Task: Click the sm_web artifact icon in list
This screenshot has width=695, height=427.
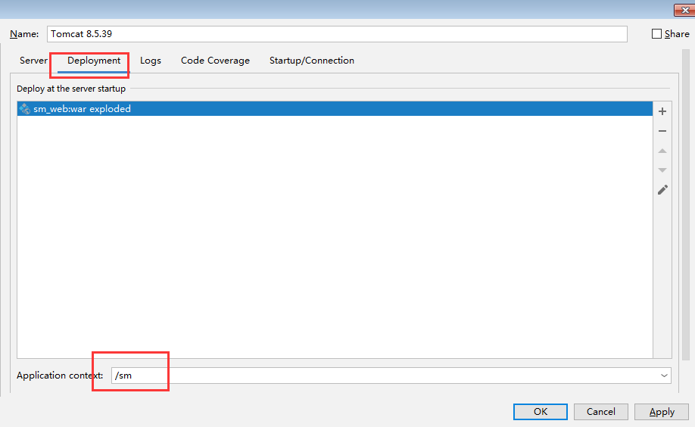Action: 25,108
